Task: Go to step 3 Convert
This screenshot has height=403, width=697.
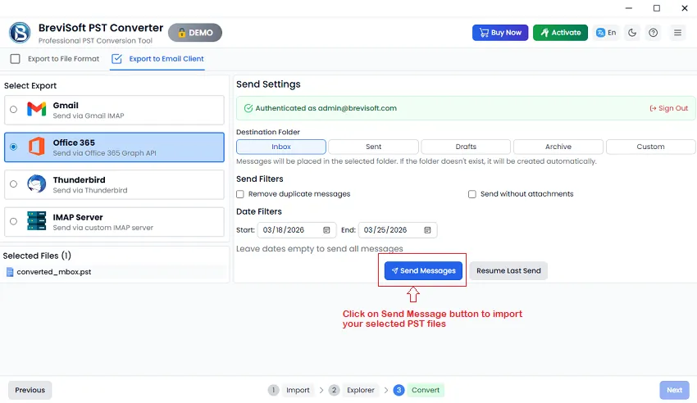Action: coord(418,390)
